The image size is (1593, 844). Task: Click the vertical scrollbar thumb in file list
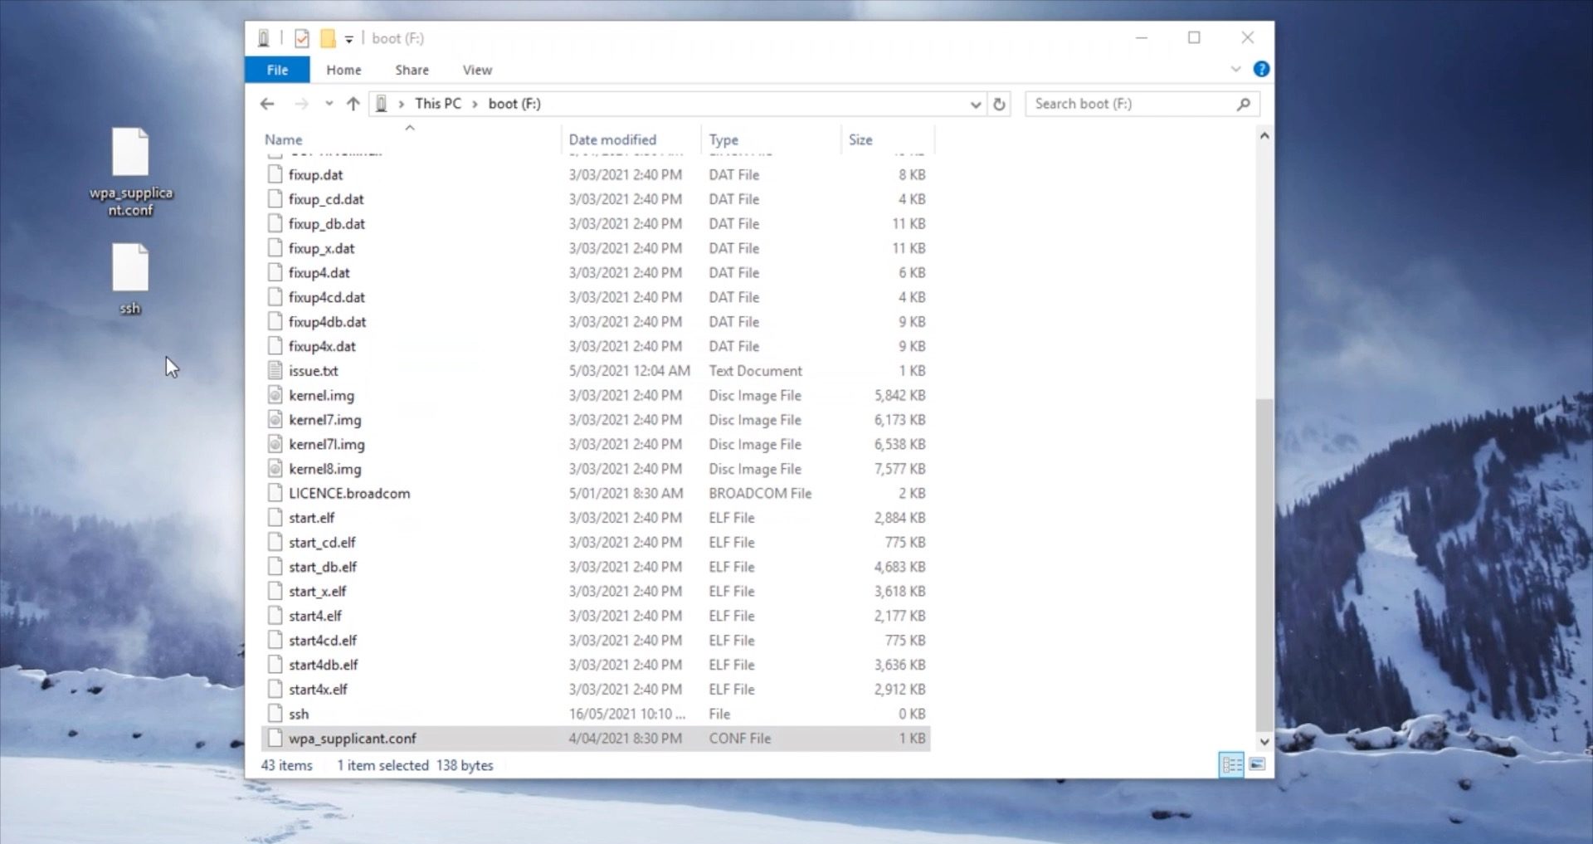point(1264,564)
